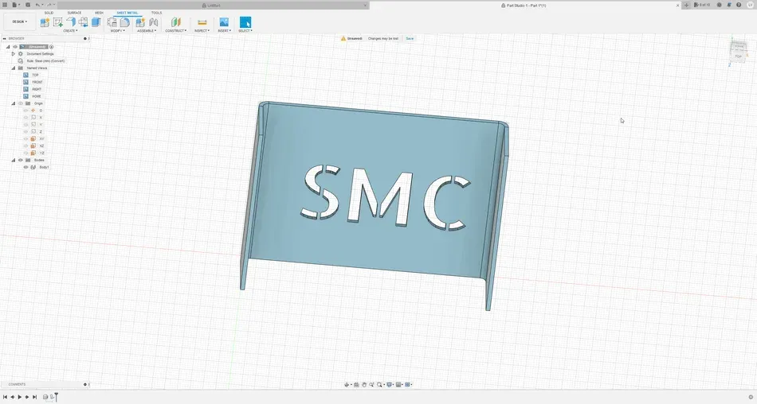This screenshot has width=757, height=404.
Task: Click the Measure icon above Inspect
Action: [202, 22]
